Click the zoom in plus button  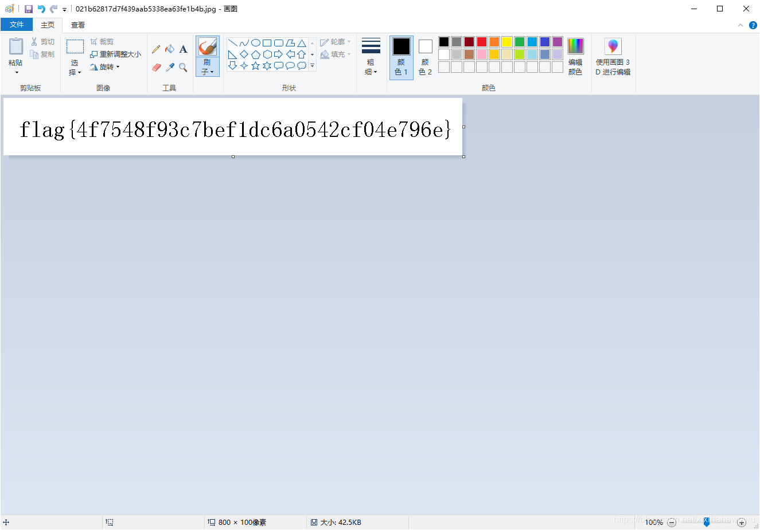pyautogui.click(x=742, y=523)
